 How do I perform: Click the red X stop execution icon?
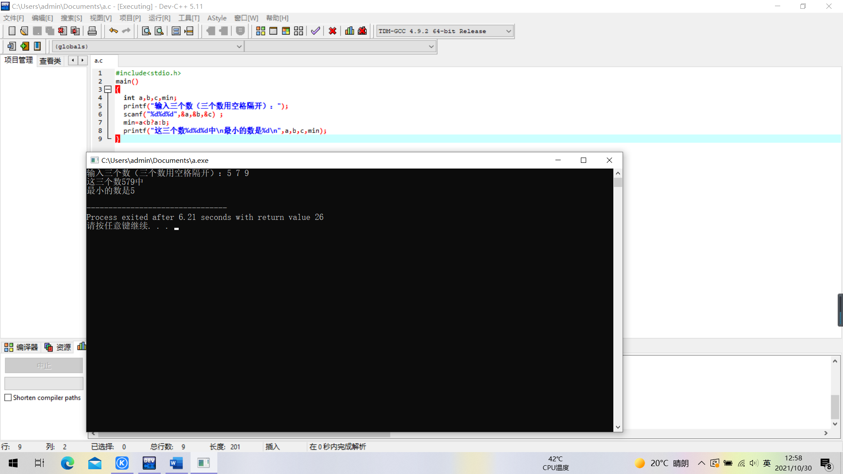332,31
